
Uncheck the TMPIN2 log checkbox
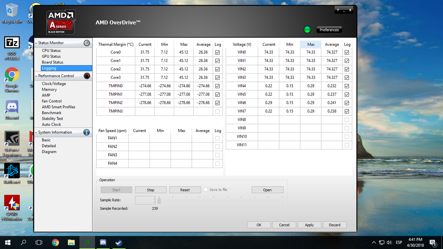tap(217, 103)
